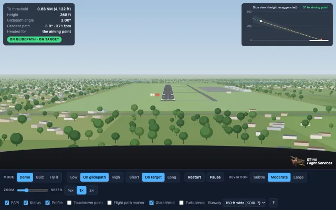Enable the Touchdown point checkbox

(69, 203)
